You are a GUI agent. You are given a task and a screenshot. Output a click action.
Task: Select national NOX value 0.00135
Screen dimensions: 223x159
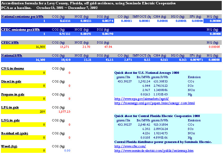coord(86,21)
